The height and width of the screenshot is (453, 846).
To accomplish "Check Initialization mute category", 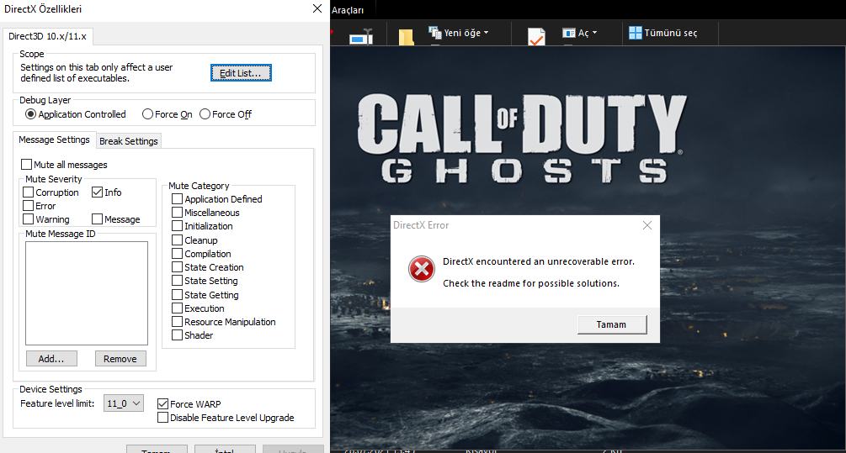I will tap(177, 226).
